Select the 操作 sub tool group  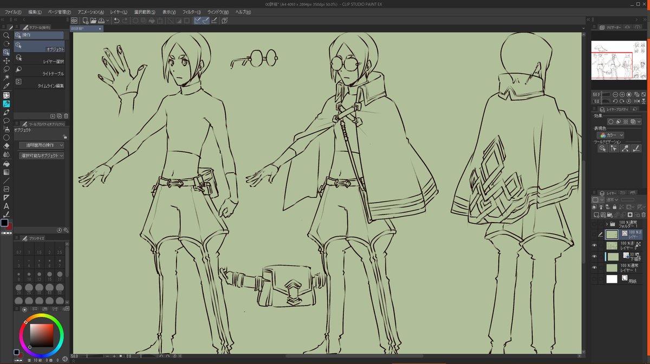click(39, 35)
